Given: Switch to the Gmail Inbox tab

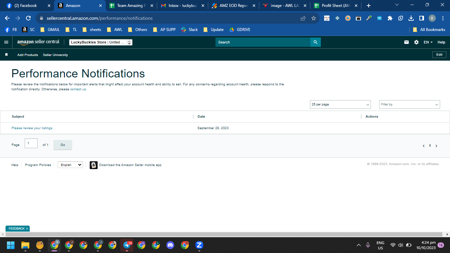Looking at the screenshot, I should (x=183, y=6).
